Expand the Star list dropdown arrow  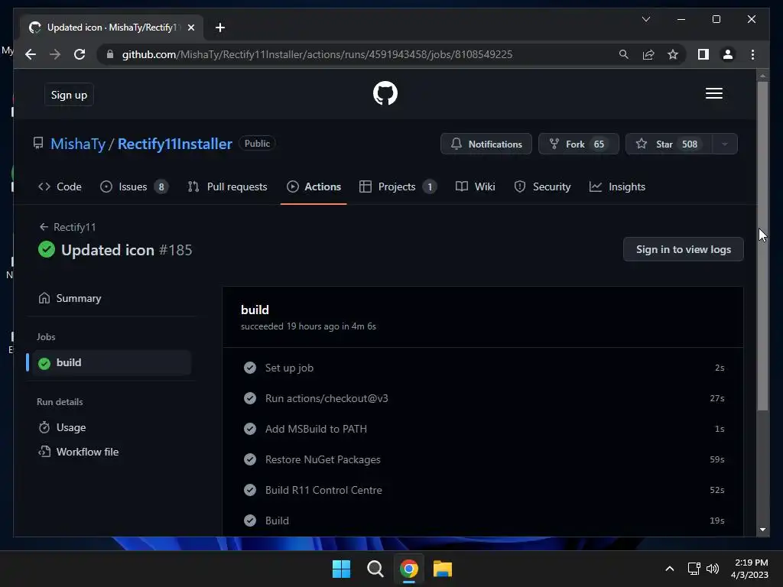(725, 144)
